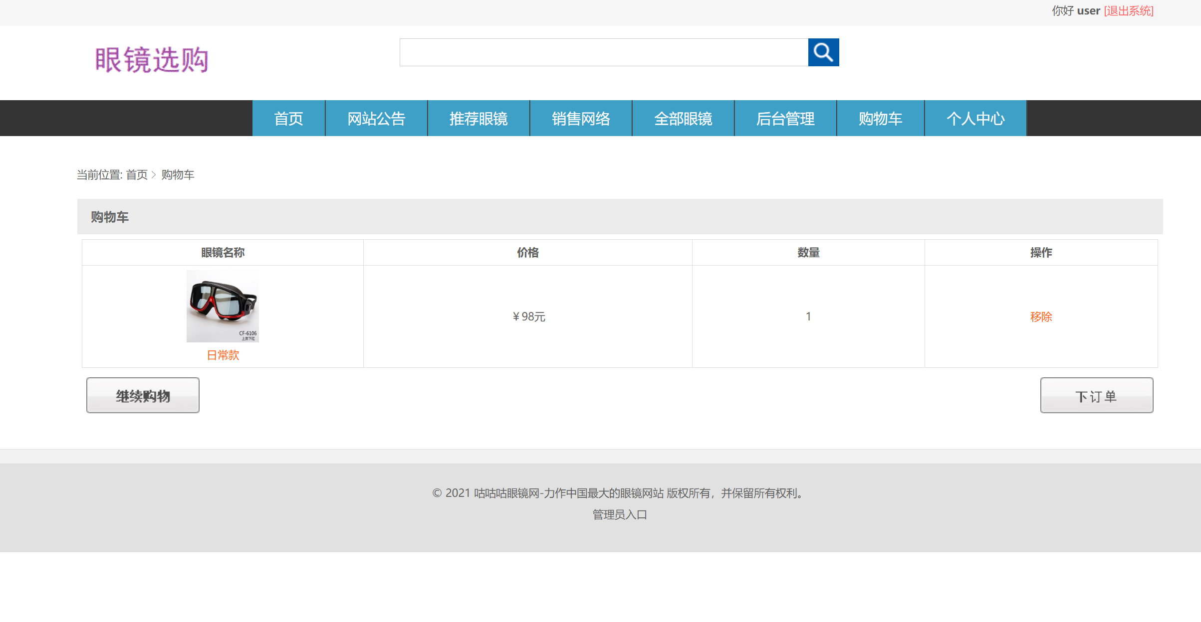Open the 购物车 navigation item
The height and width of the screenshot is (622, 1201).
[x=880, y=118]
